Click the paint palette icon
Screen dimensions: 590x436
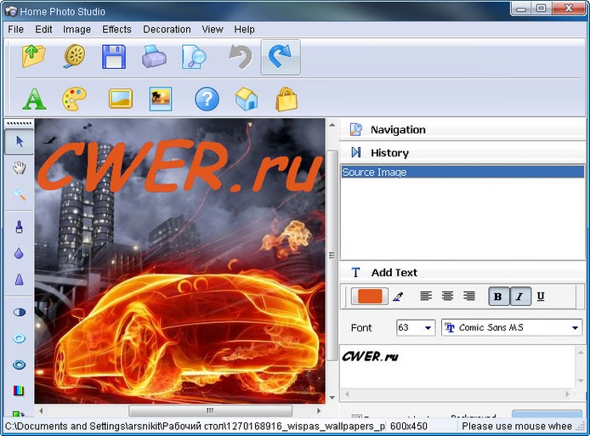75,99
